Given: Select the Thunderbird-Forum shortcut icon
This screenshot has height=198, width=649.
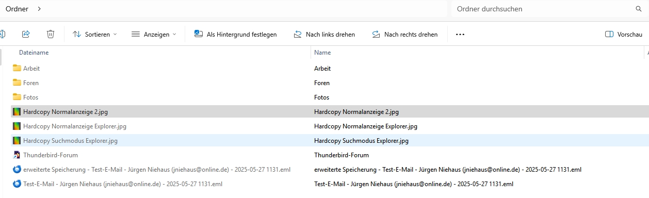Looking at the screenshot, I should point(17,155).
